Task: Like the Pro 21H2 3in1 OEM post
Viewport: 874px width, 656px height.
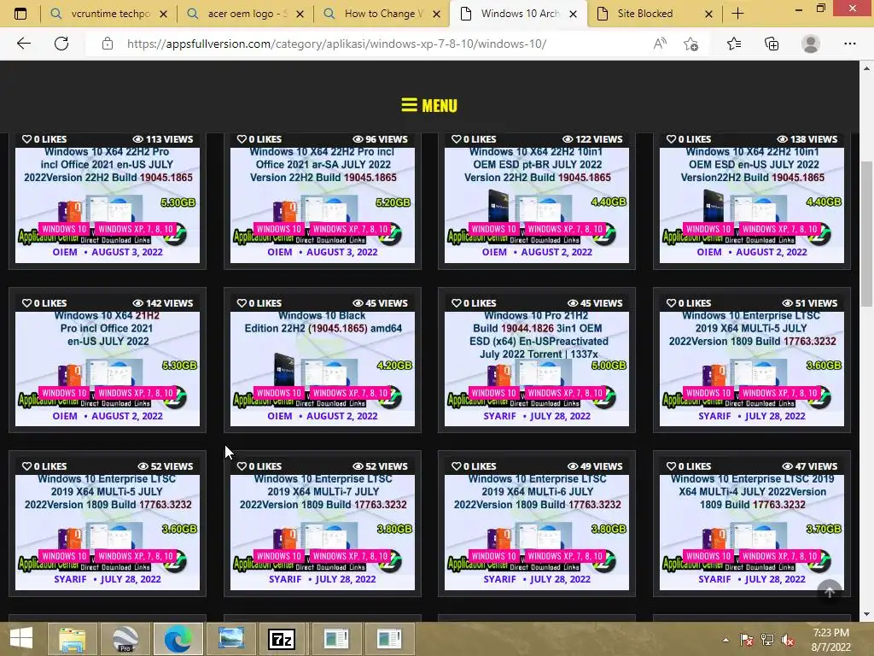Action: pyautogui.click(x=474, y=303)
